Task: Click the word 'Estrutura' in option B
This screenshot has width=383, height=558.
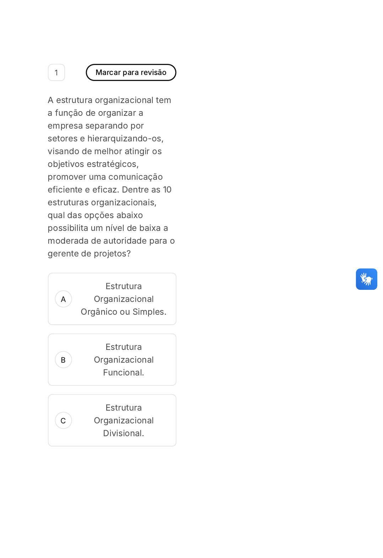Action: [123, 347]
